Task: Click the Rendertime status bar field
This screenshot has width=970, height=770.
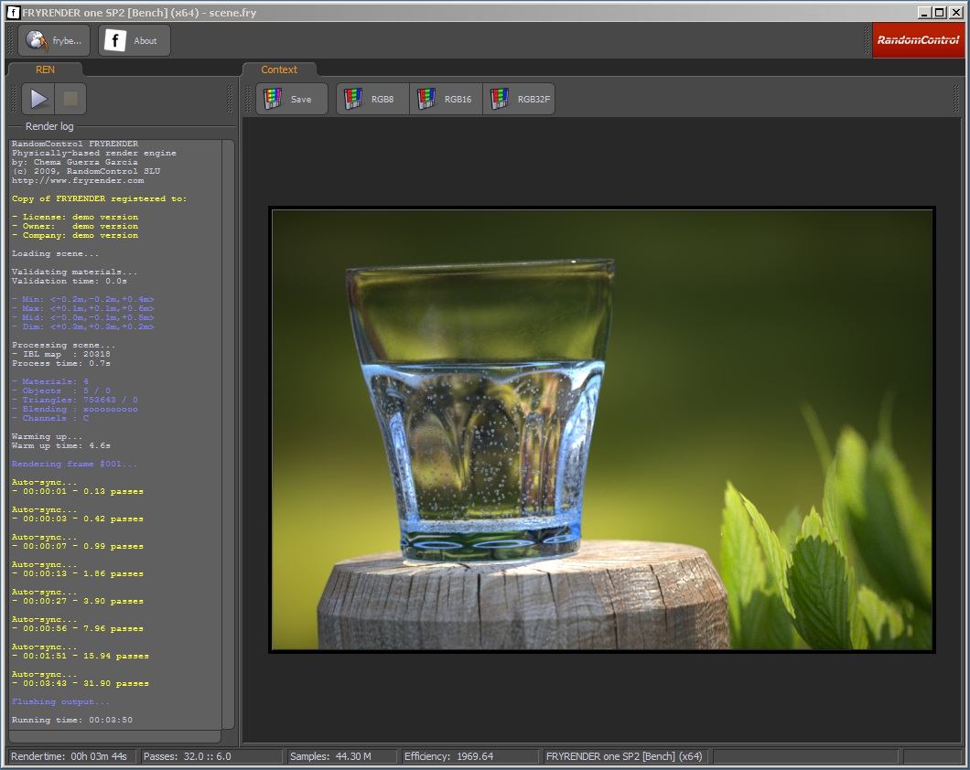Action: (x=72, y=756)
